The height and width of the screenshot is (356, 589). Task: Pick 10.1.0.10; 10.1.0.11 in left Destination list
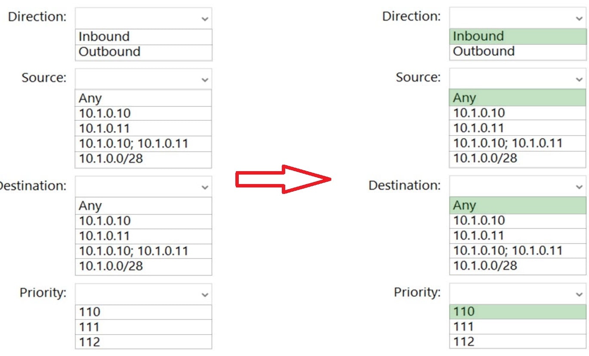click(143, 251)
